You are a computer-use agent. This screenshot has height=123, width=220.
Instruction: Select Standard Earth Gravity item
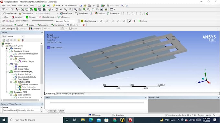point(27,77)
